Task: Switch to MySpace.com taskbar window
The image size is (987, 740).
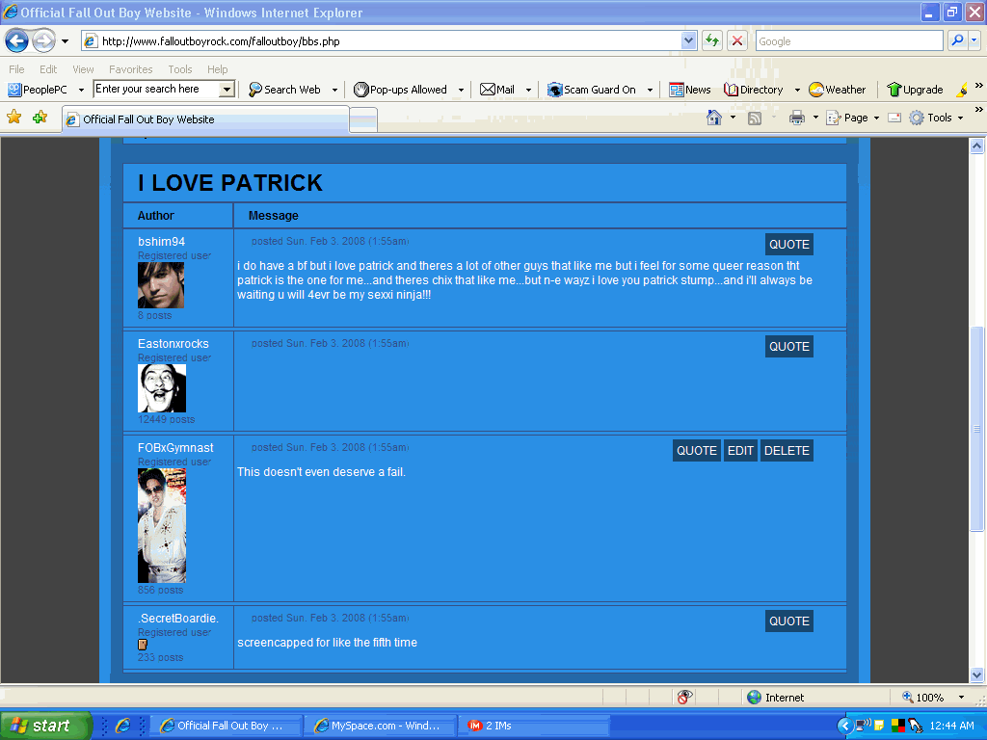Action: coord(380,726)
